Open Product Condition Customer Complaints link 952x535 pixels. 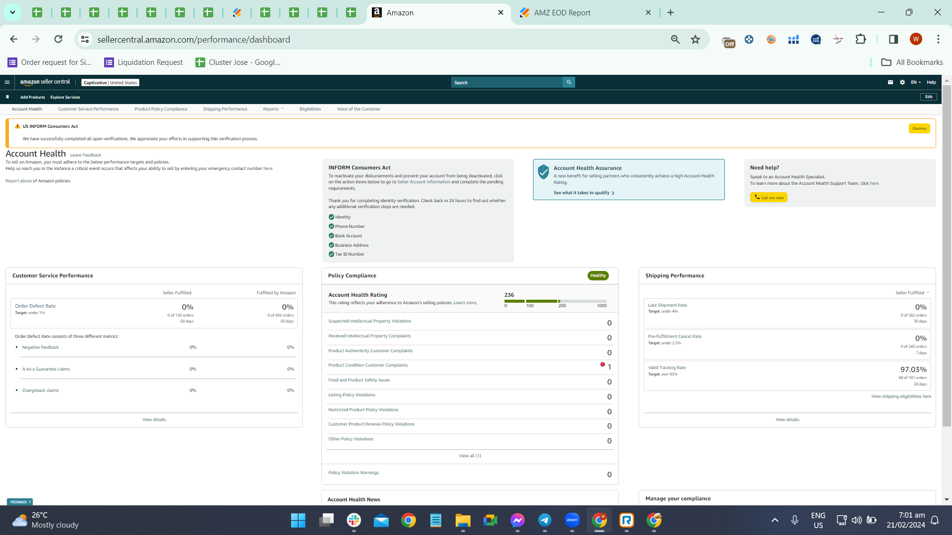pyautogui.click(x=368, y=365)
